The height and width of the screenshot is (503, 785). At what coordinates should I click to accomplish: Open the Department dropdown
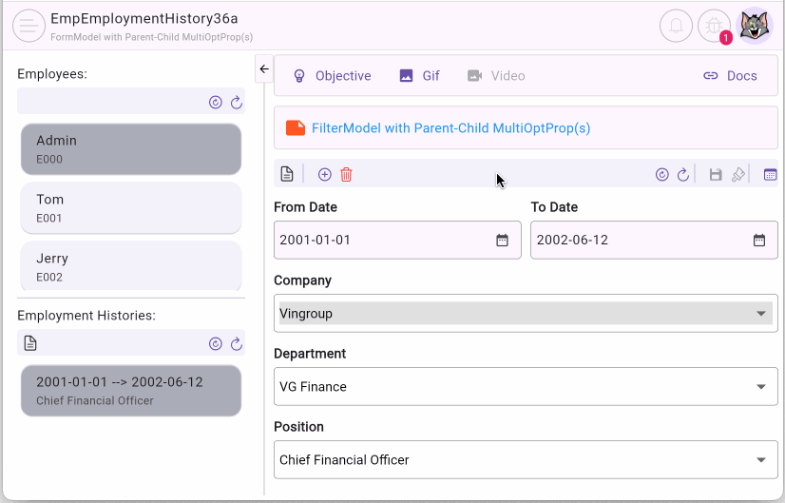click(x=760, y=387)
